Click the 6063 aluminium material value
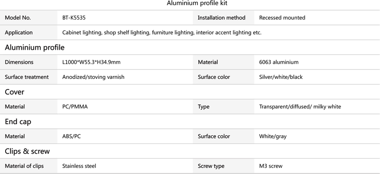Screen dimensions: 380x174 point(279,62)
